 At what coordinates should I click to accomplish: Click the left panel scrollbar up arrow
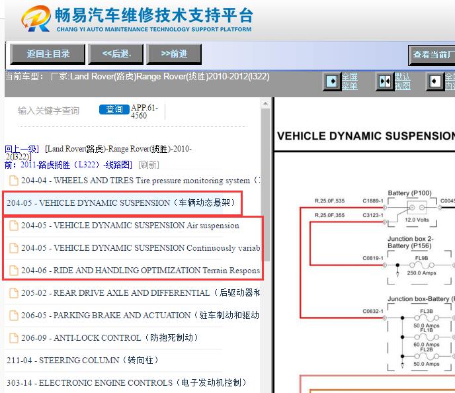(265, 103)
